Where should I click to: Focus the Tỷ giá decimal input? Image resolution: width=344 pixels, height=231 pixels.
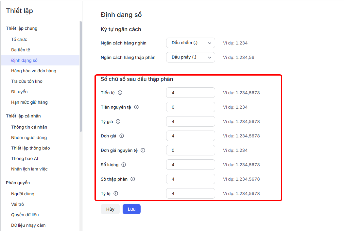[x=190, y=121]
